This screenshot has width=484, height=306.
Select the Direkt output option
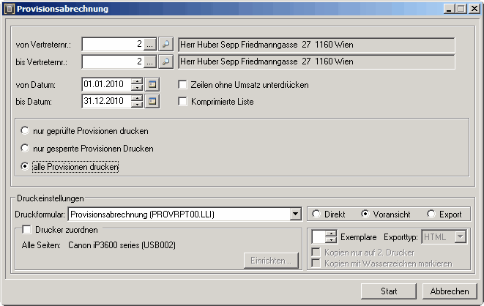[x=316, y=214]
